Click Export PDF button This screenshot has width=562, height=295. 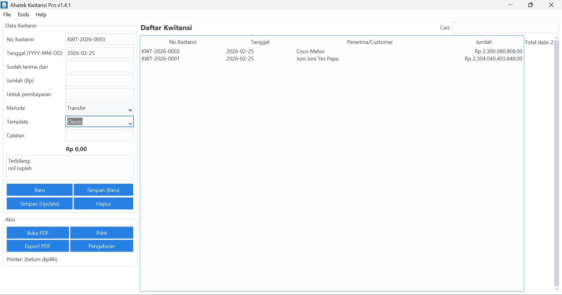pos(38,246)
